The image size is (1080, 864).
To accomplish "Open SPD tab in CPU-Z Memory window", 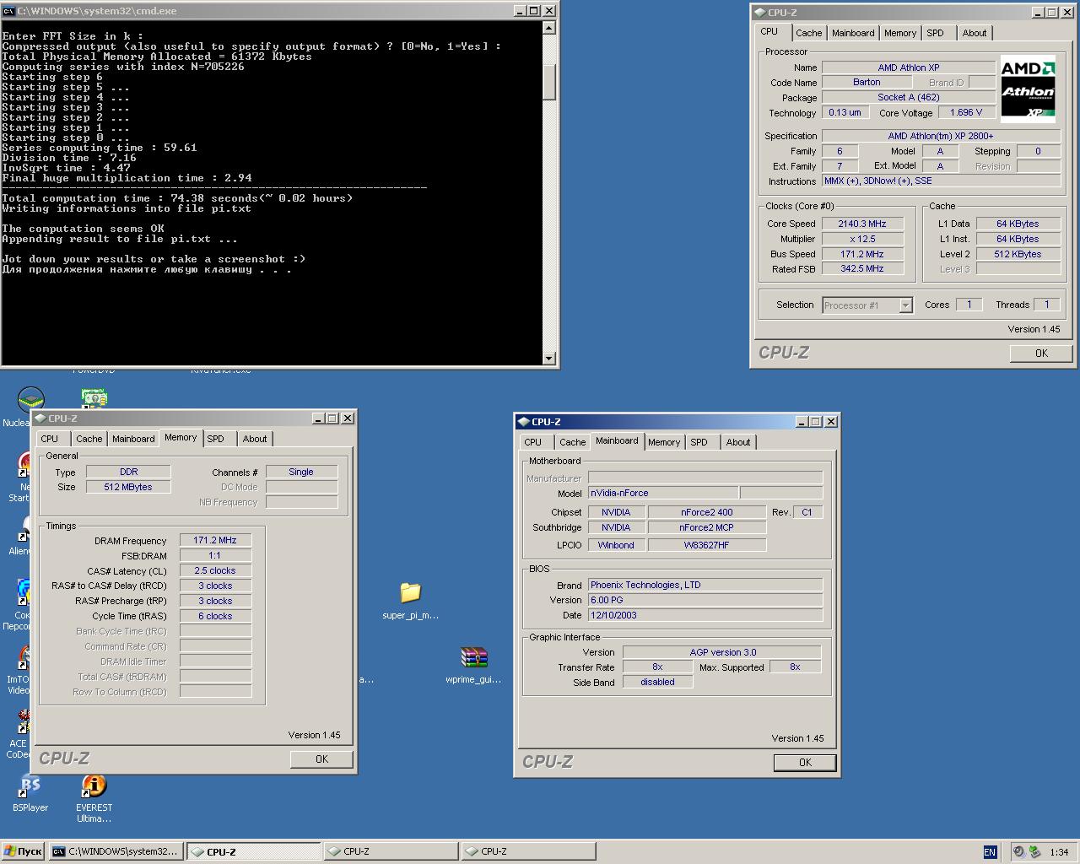I will coord(216,439).
